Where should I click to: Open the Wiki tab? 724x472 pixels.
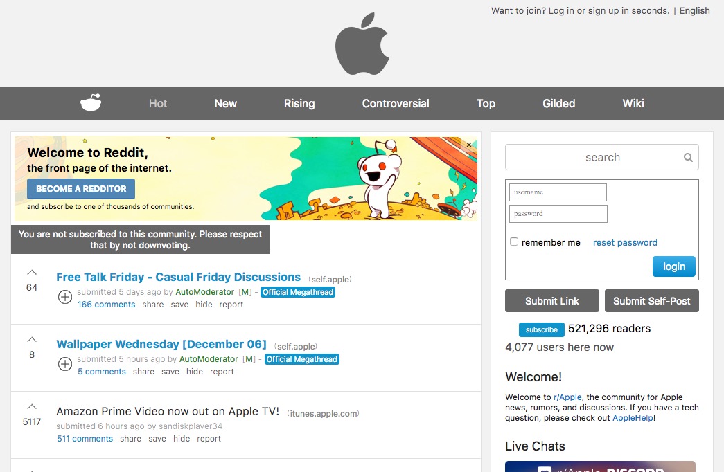point(633,103)
